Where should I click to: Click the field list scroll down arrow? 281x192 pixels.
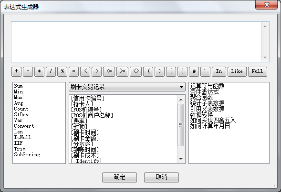[181, 159]
